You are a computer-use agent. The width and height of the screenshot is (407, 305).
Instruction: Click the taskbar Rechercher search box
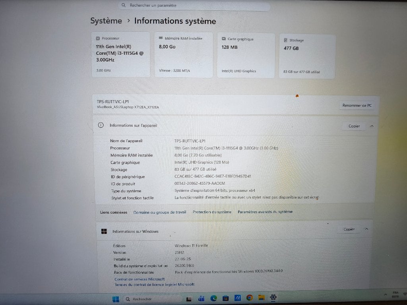152,299
